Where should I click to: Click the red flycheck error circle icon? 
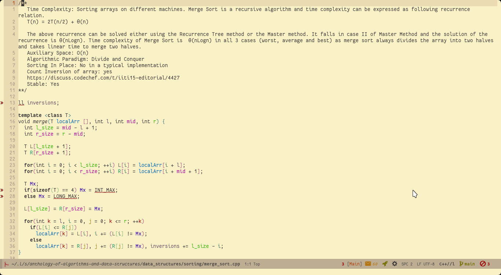coord(483,264)
